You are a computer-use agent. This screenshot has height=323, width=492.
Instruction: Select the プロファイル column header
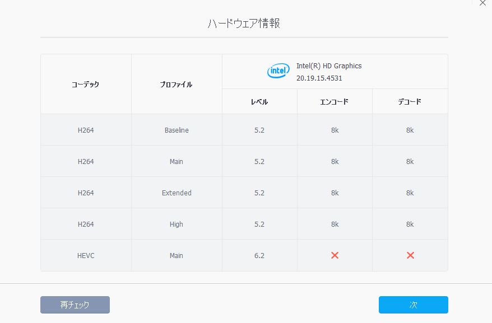coord(177,85)
